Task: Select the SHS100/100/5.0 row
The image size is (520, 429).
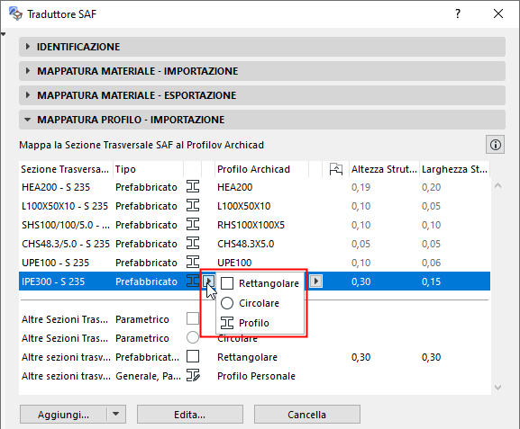Action: [x=254, y=225]
